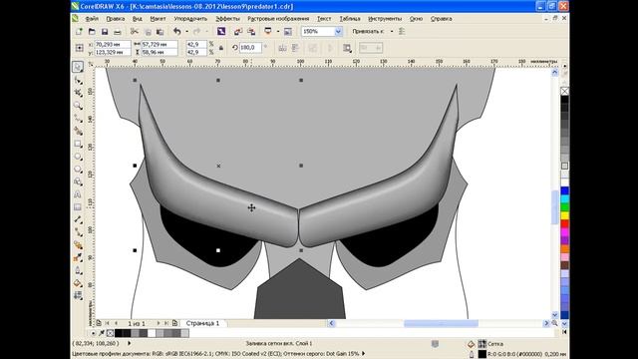Screen dimensions: 638x359
Task: Select the Ellipse tool
Action: click(78, 157)
